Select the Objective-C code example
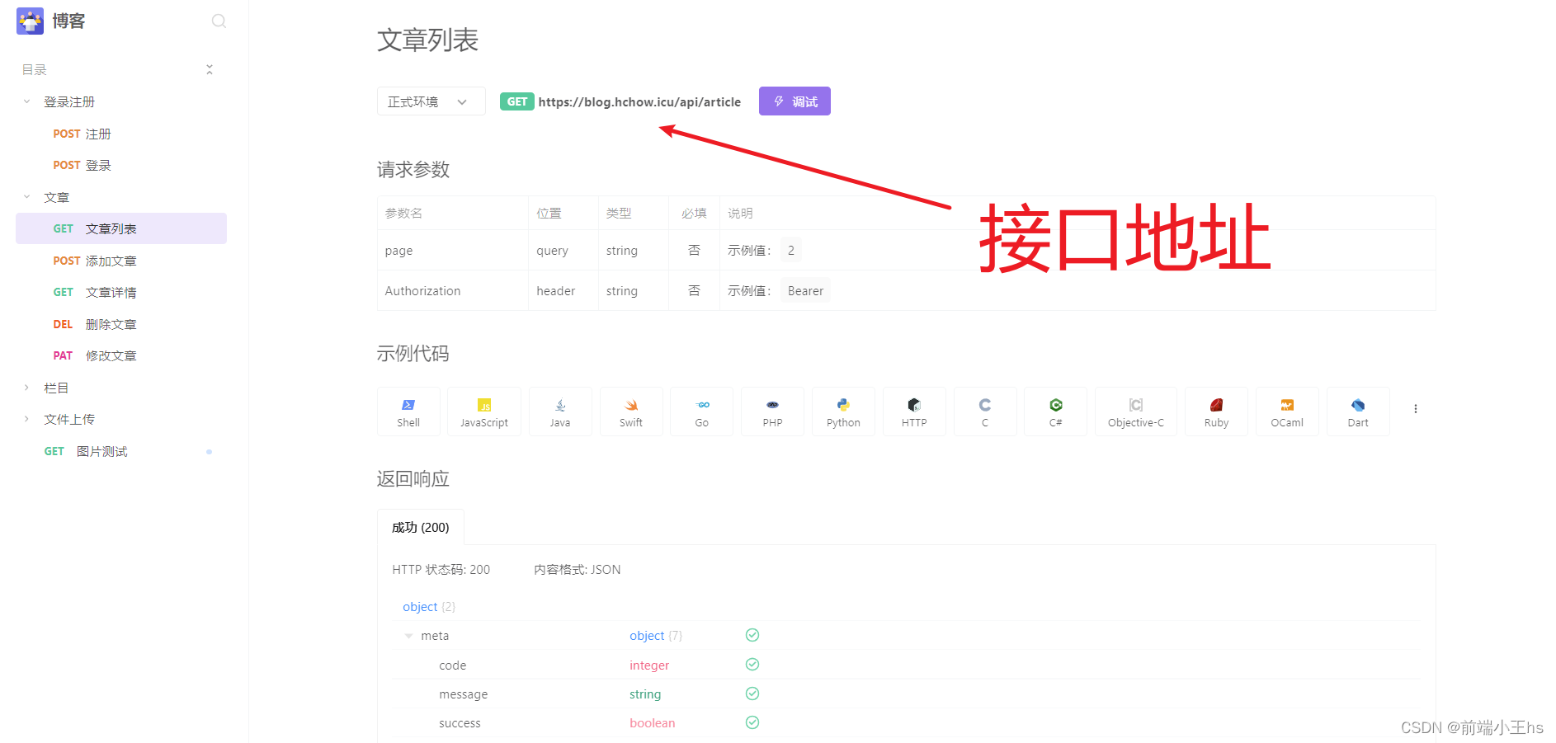Image resolution: width=1556 pixels, height=743 pixels. click(1136, 411)
